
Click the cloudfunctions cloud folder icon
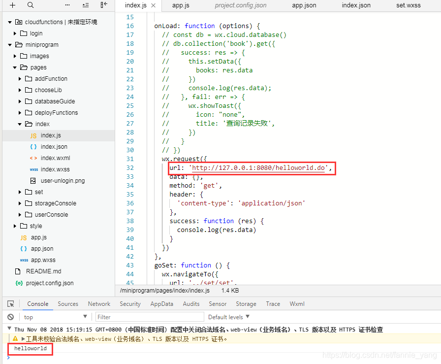click(x=19, y=22)
